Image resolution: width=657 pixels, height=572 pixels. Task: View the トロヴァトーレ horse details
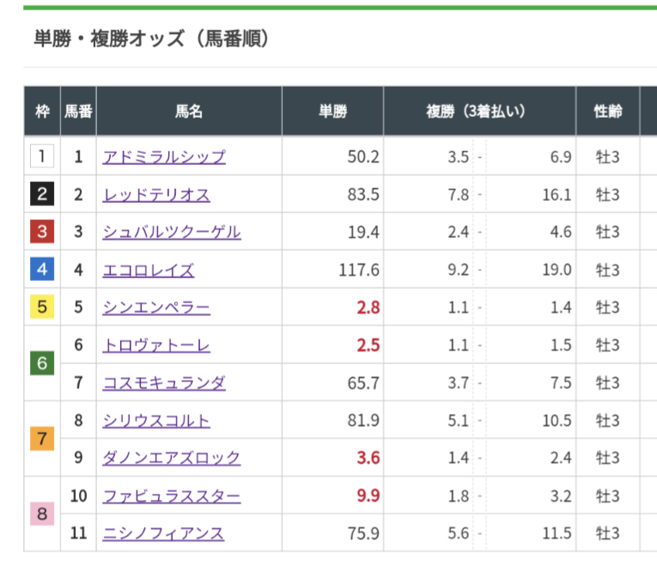pyautogui.click(x=156, y=345)
